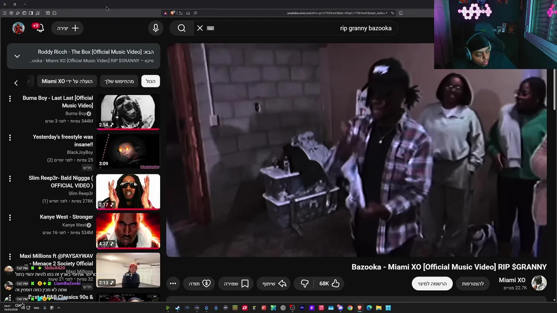Click the '+ יצירה' create button

pos(68,28)
